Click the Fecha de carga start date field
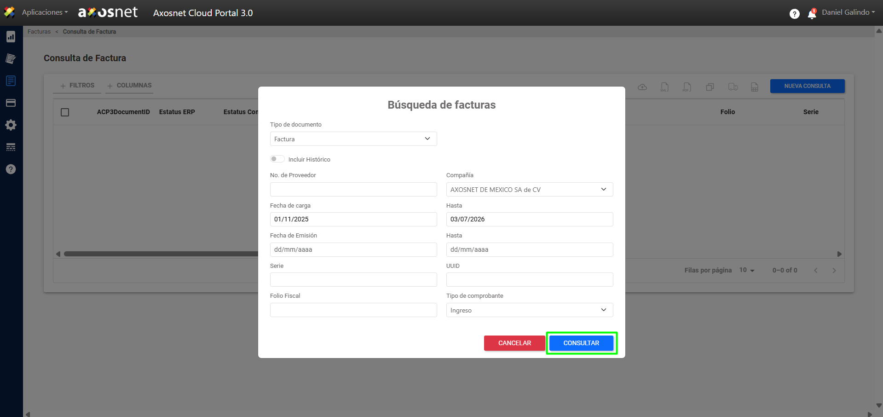883x417 pixels. tap(353, 220)
